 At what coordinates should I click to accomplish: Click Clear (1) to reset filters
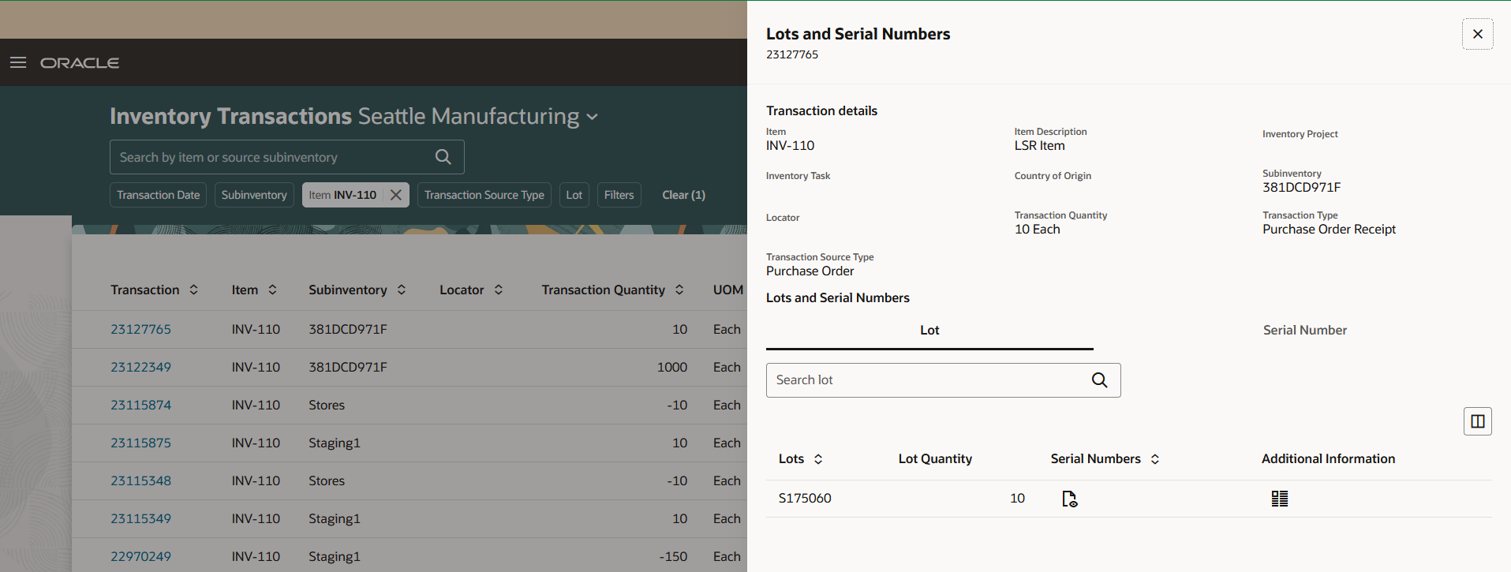(683, 195)
